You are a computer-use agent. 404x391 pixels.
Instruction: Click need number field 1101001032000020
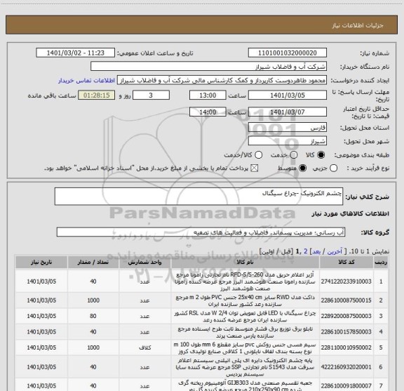(x=288, y=53)
